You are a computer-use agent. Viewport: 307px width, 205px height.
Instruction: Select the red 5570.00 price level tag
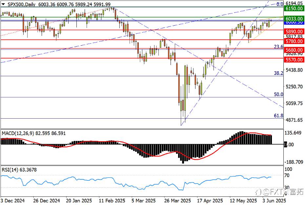click(294, 60)
